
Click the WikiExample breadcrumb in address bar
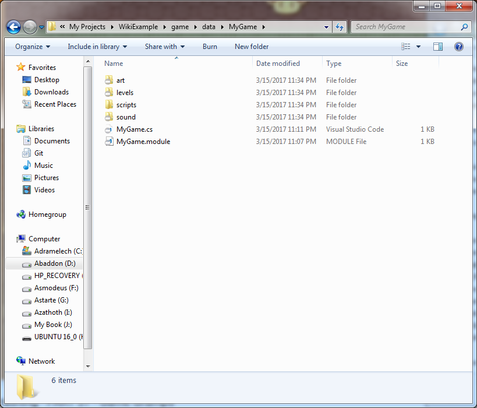(x=138, y=27)
